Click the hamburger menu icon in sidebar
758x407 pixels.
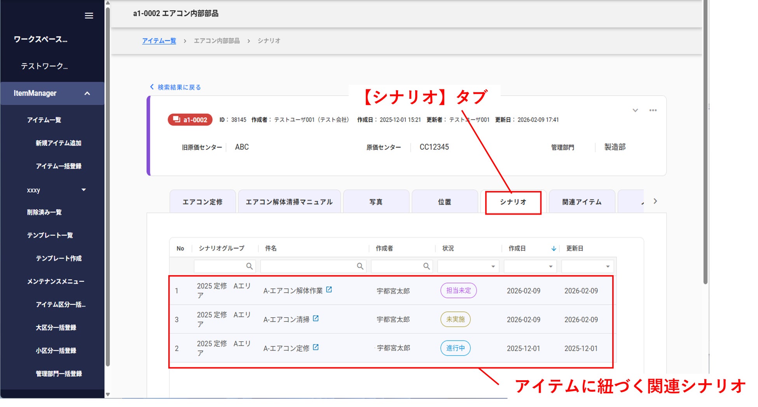click(89, 16)
